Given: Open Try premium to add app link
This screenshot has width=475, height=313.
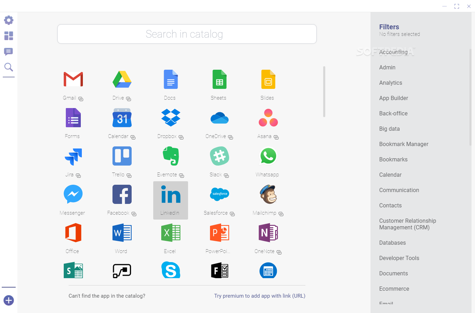Looking at the screenshot, I should pyautogui.click(x=259, y=296).
